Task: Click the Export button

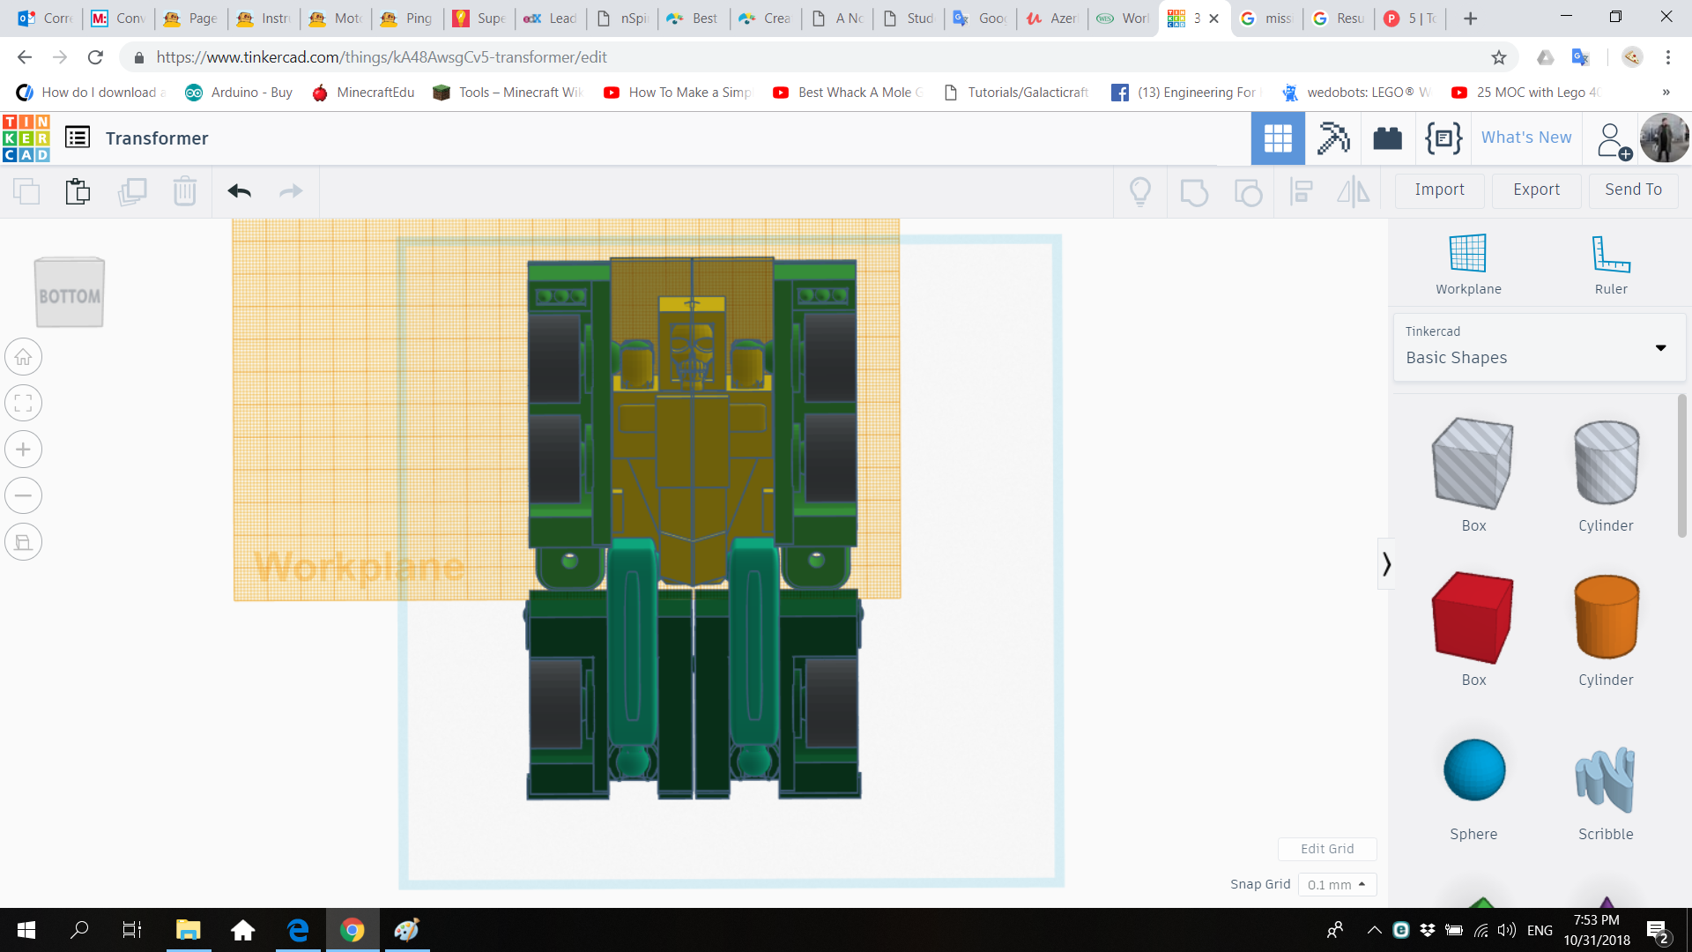Action: (1535, 190)
